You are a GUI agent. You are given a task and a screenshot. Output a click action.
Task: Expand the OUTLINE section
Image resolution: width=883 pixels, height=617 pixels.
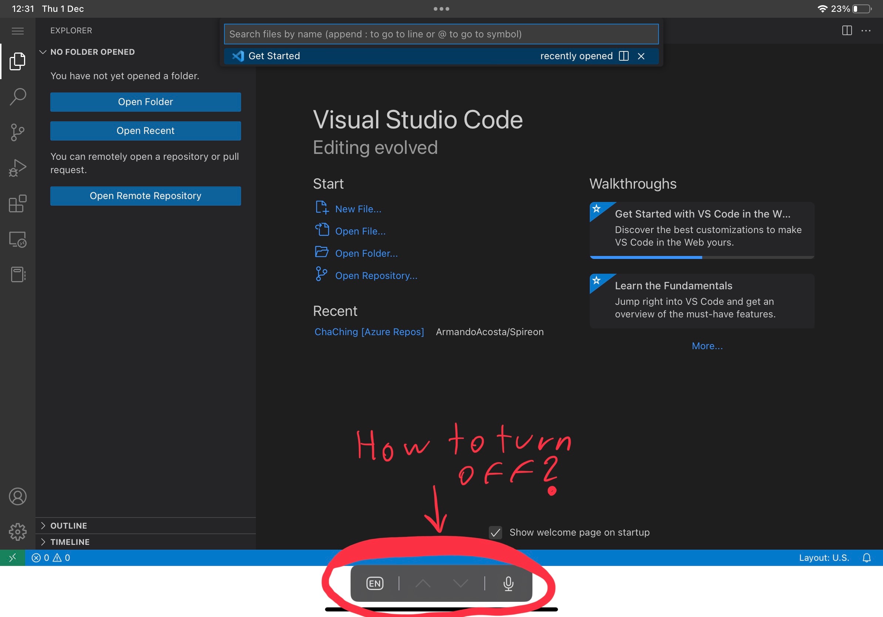pos(68,526)
